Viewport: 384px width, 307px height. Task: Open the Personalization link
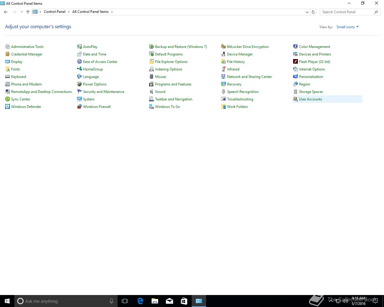[311, 77]
